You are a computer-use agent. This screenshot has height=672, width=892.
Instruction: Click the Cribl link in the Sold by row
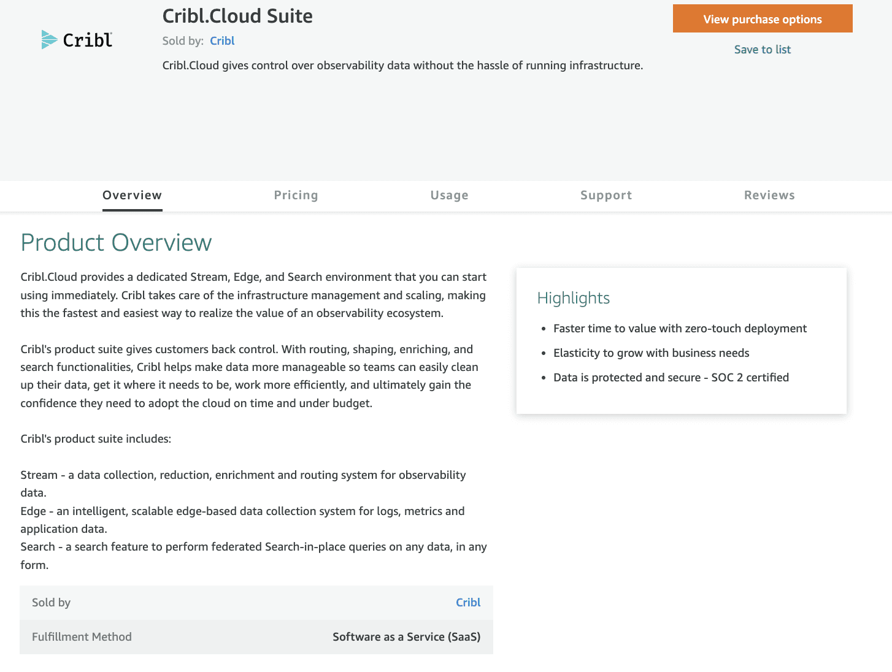467,603
